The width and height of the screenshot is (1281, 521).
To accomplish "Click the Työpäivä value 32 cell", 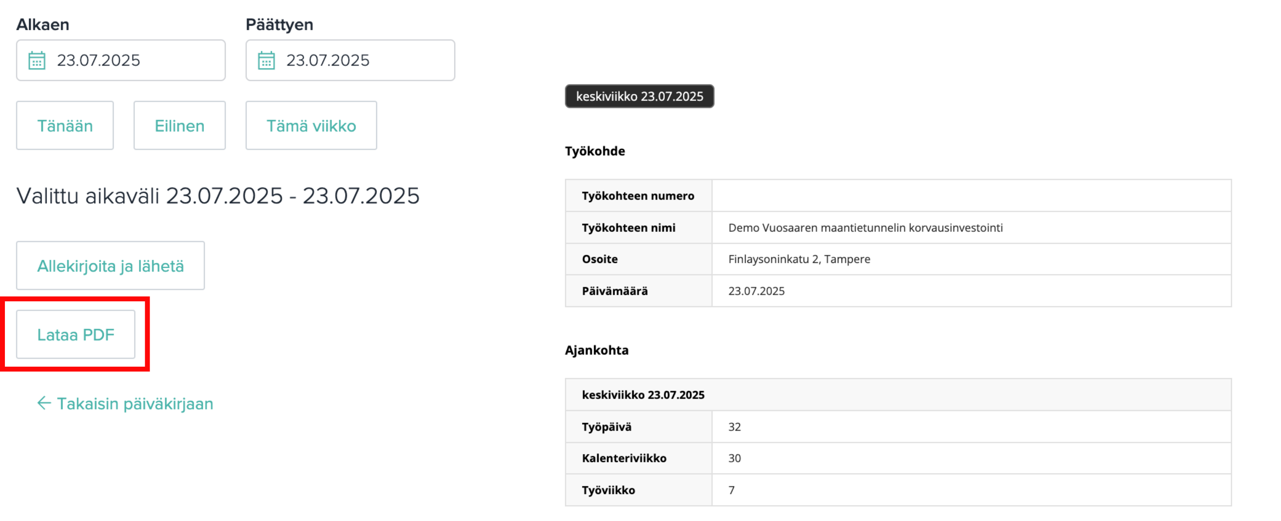I will point(971,427).
